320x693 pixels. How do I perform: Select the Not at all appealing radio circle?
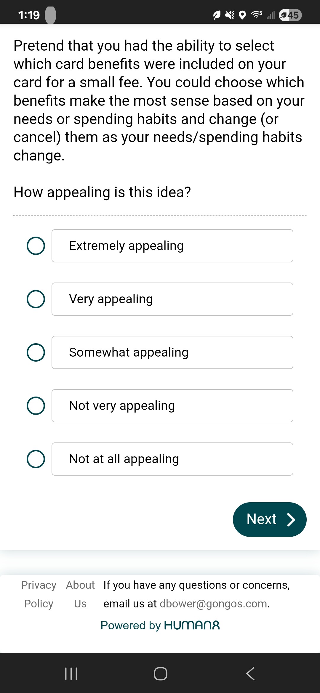click(x=36, y=459)
